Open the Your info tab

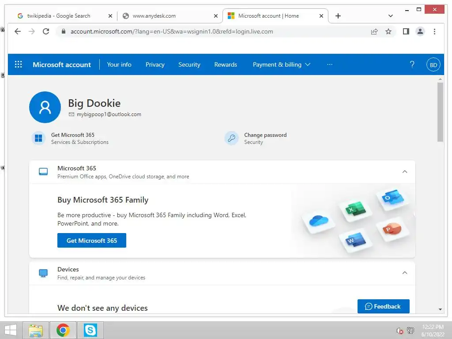(x=119, y=64)
